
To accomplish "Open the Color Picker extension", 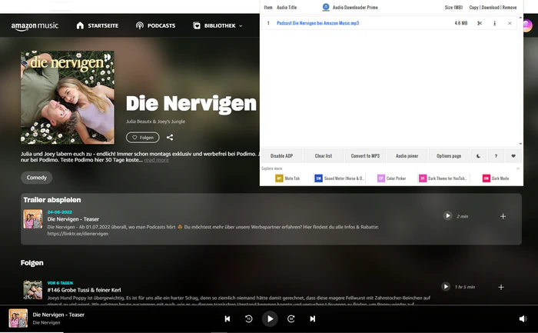I will pos(391,178).
